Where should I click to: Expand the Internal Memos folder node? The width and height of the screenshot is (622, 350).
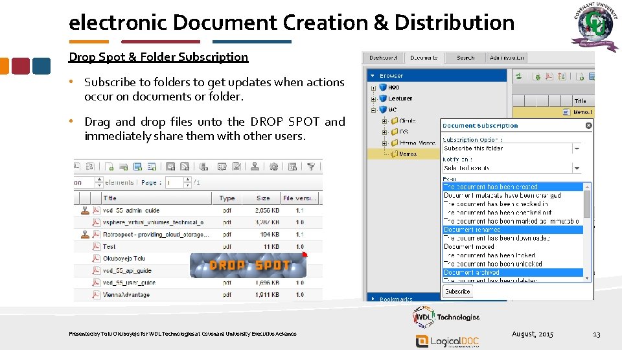384,143
